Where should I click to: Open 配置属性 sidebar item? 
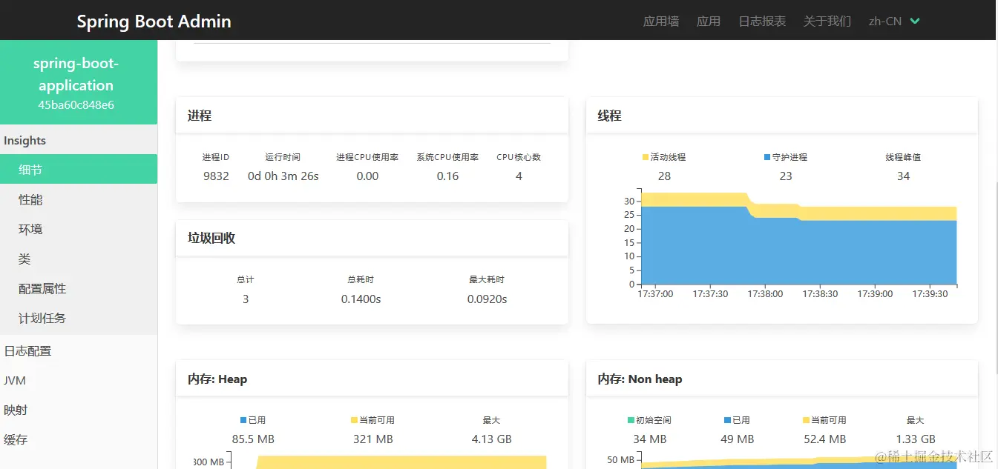click(79, 289)
